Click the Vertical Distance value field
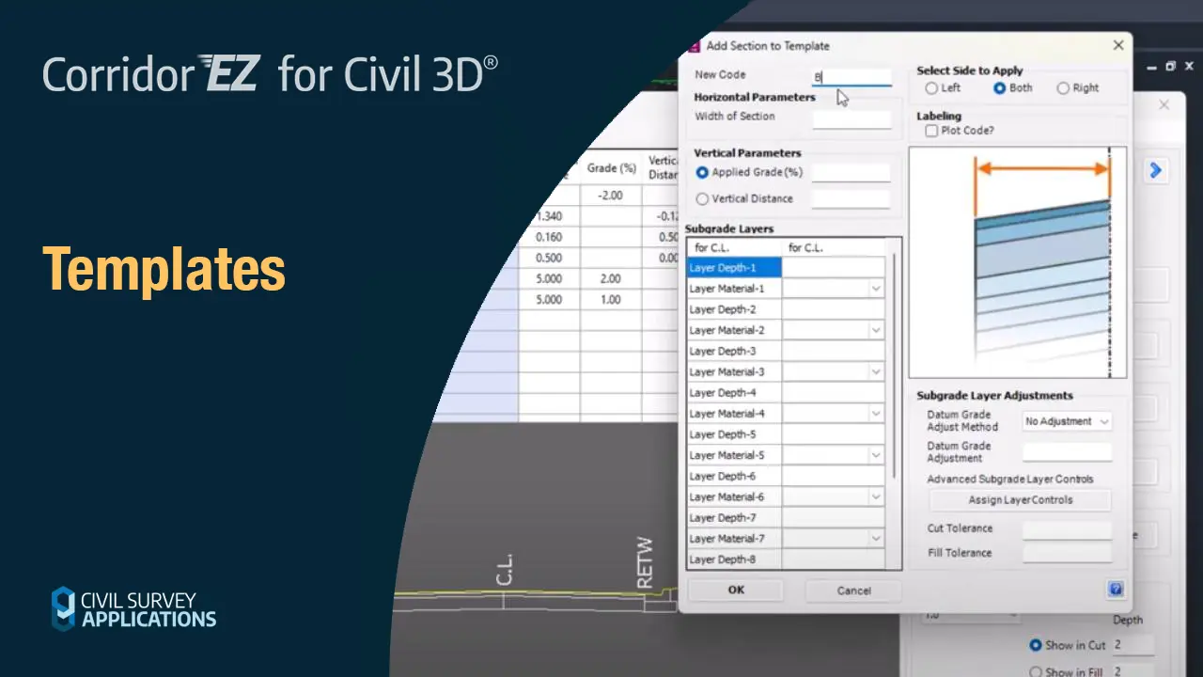The image size is (1203, 677). pyautogui.click(x=851, y=199)
